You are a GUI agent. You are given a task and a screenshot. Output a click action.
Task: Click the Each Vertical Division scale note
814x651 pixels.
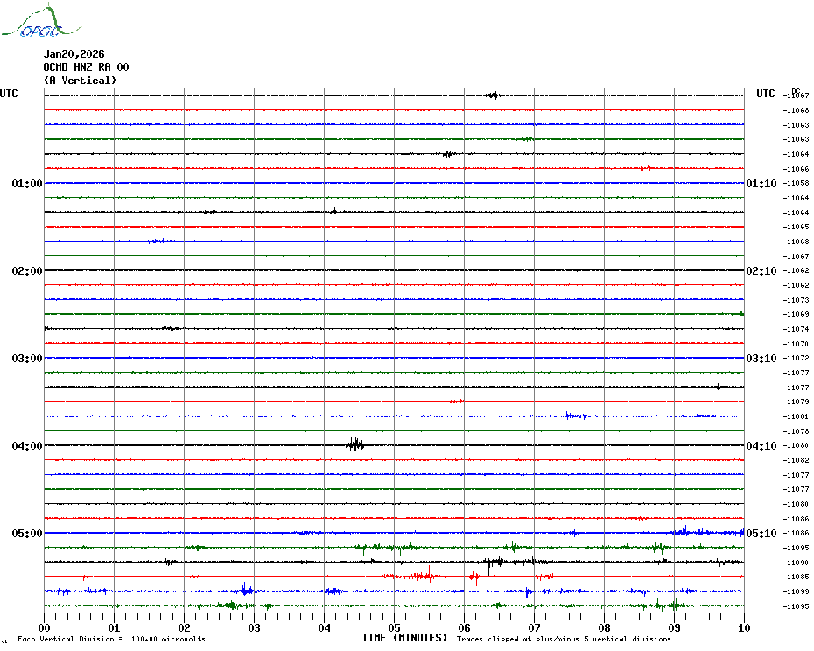pos(111,639)
